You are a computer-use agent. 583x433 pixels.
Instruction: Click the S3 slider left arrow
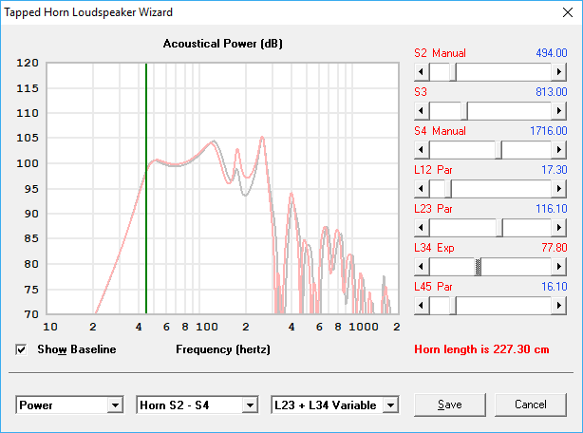point(422,111)
